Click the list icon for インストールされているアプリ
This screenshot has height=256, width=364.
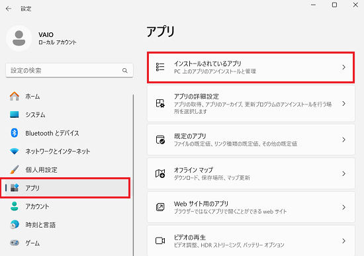pyautogui.click(x=160, y=67)
